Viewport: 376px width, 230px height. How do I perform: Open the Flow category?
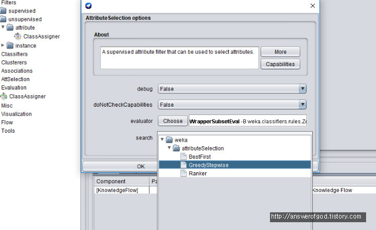point(7,122)
